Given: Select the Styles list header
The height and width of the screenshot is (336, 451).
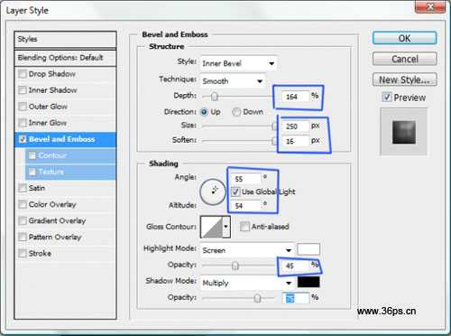Looking at the screenshot, I should tap(65, 39).
